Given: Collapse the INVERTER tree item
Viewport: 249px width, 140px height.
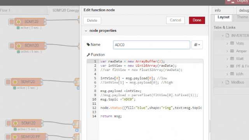Looking at the screenshot, I should [223, 35].
